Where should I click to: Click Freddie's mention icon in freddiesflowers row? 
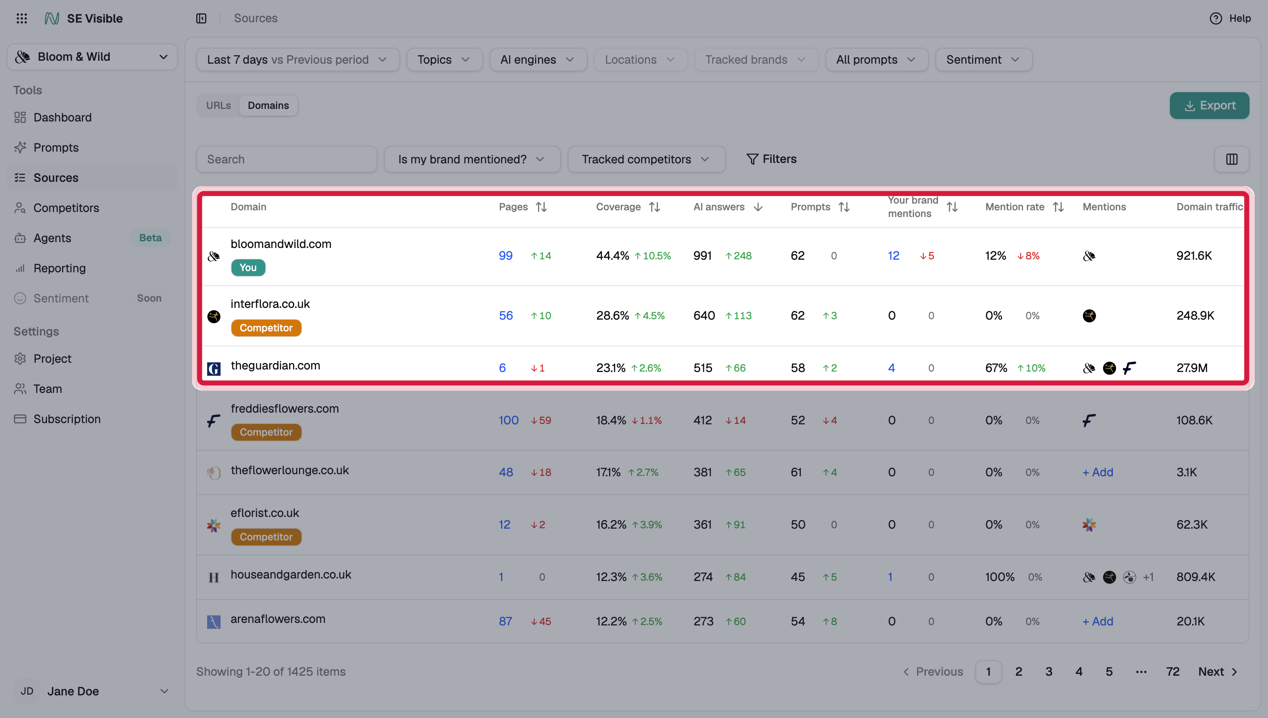tap(1089, 420)
